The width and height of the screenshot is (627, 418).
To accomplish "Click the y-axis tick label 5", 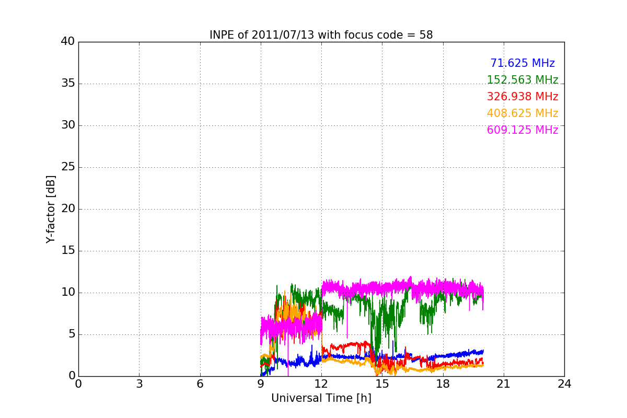I will click(71, 334).
